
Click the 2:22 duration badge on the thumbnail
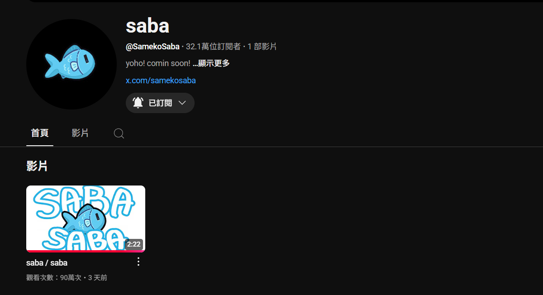[x=134, y=244]
